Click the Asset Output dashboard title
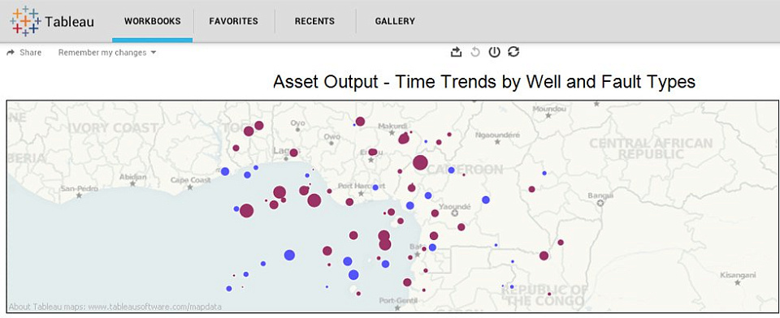The height and width of the screenshot is (318, 780). (484, 82)
